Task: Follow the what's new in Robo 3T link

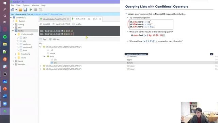Action: (x=42, y=14)
